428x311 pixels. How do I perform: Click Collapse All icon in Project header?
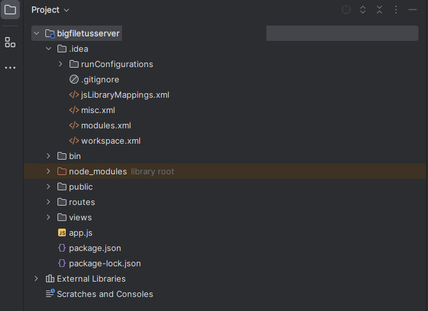(x=379, y=10)
